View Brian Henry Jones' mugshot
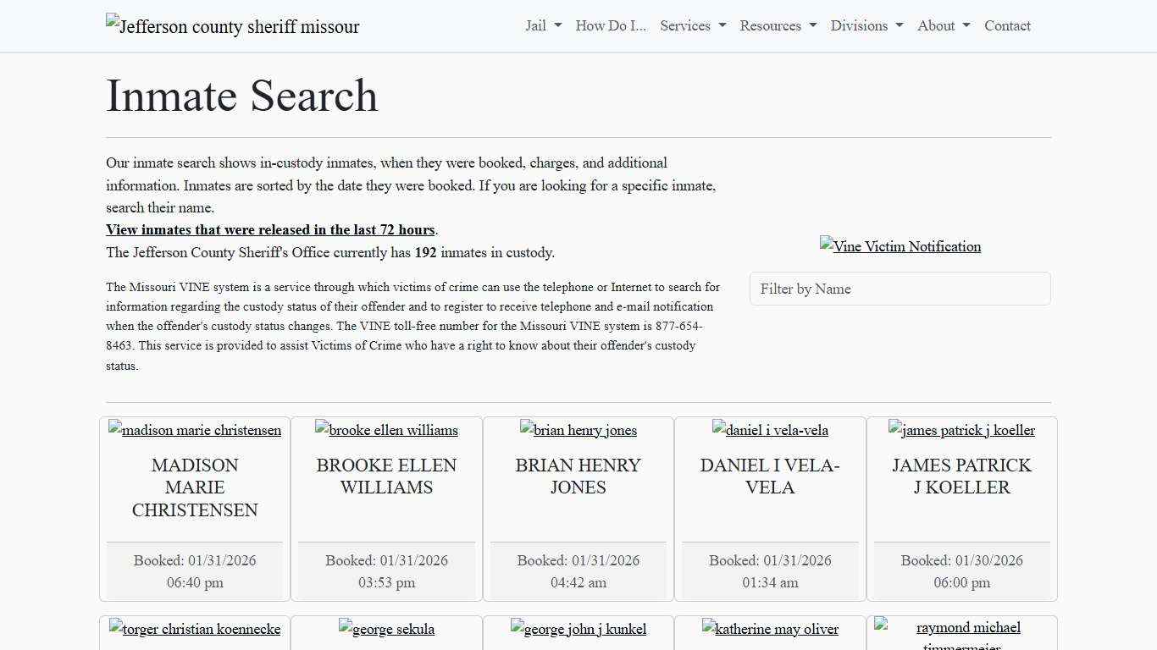 (578, 430)
